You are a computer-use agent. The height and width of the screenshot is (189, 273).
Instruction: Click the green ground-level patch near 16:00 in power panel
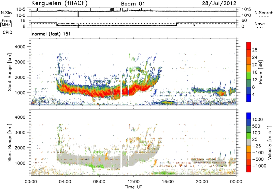(168, 102)
